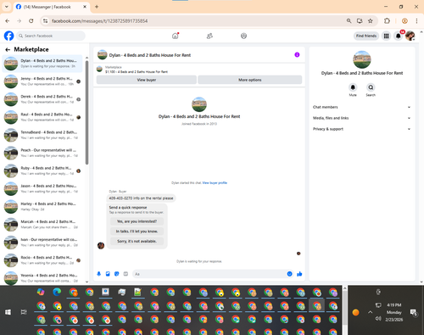Open the Copilot taskbar icon
Image resolution: width=424 pixels, height=335 pixels.
coord(41,292)
